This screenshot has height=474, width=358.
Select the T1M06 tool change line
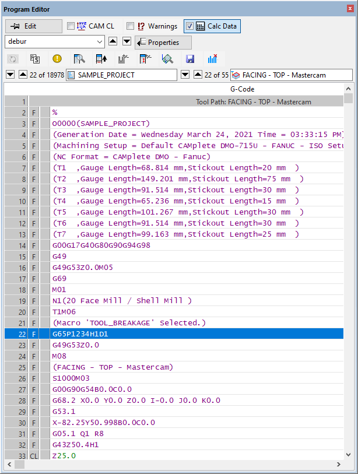174,312
